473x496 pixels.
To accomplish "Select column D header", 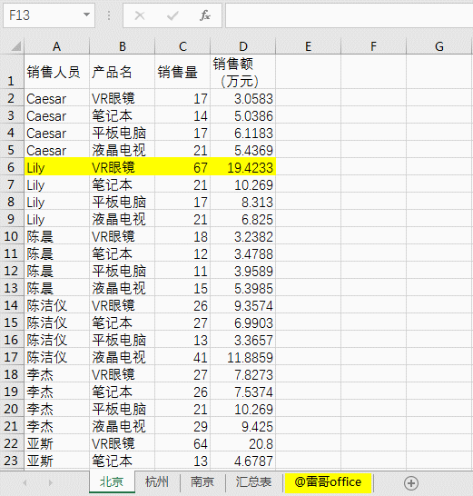I will pos(243,46).
